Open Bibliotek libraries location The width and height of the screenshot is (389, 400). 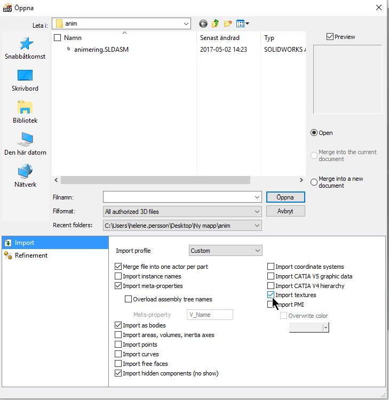(x=25, y=112)
